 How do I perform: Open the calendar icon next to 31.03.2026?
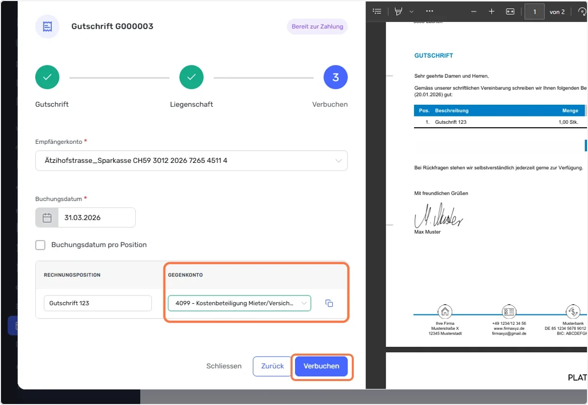pyautogui.click(x=47, y=218)
